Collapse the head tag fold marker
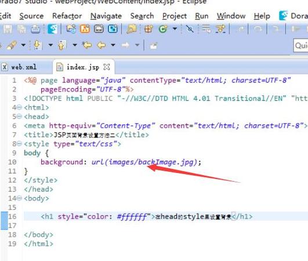 tap(19, 117)
